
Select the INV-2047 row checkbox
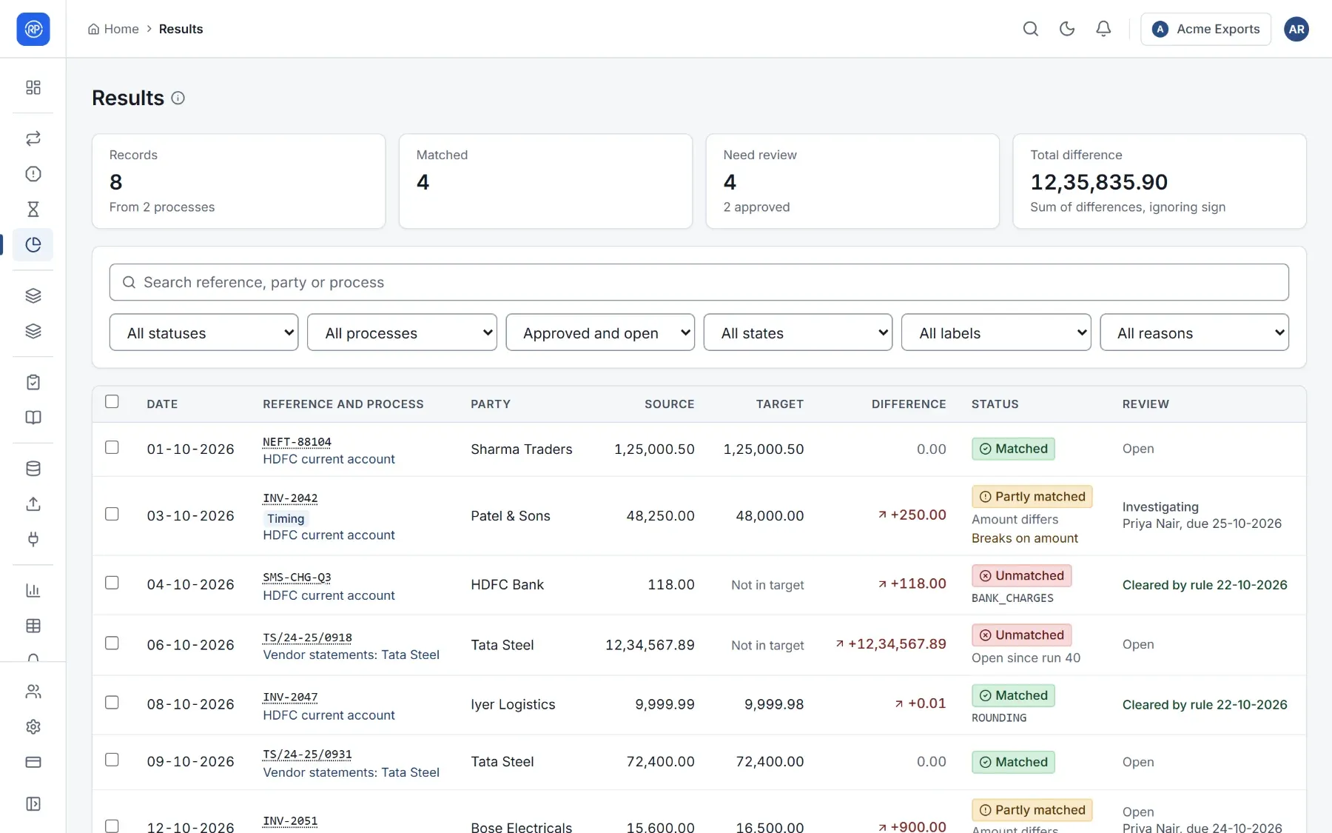click(112, 703)
